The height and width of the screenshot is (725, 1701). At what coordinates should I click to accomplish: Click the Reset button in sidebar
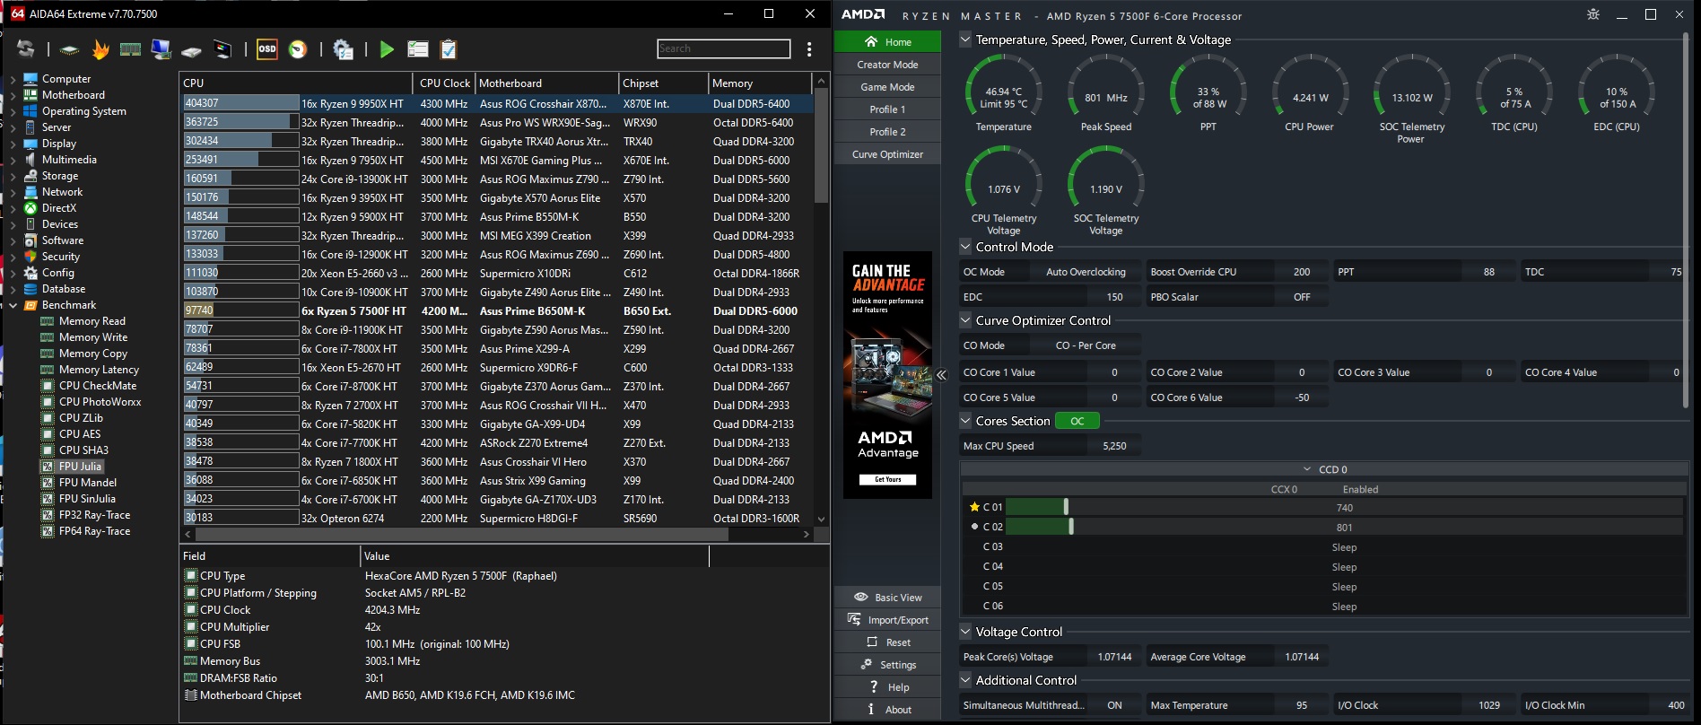click(x=887, y=642)
